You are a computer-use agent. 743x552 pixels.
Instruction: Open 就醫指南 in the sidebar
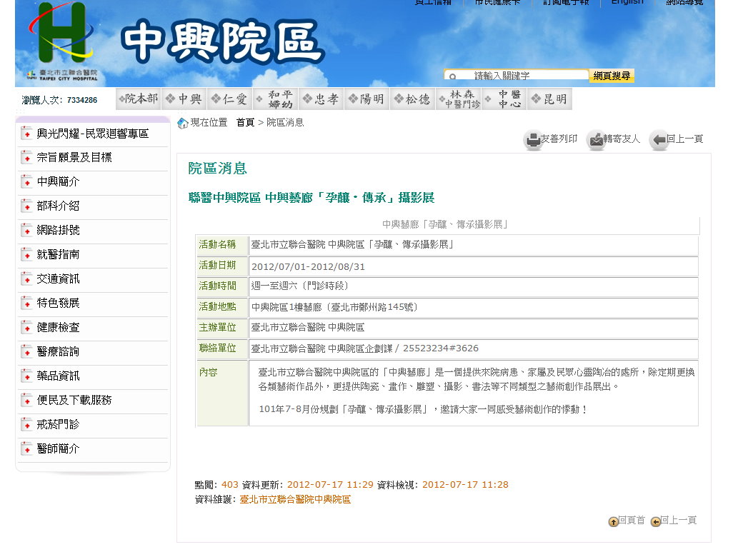59,255
